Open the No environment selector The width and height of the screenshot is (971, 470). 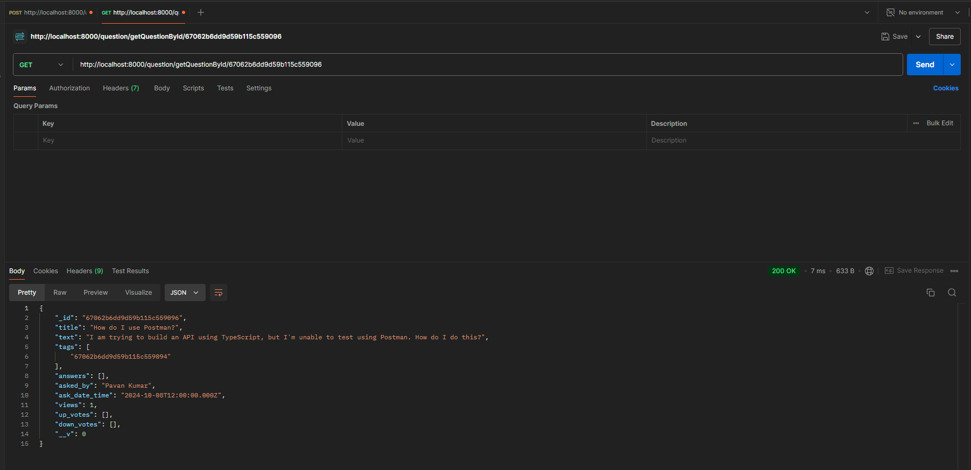point(923,12)
